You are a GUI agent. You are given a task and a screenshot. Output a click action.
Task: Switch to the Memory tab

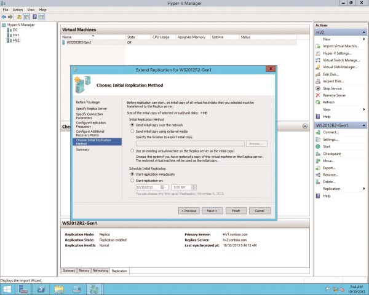(x=84, y=270)
